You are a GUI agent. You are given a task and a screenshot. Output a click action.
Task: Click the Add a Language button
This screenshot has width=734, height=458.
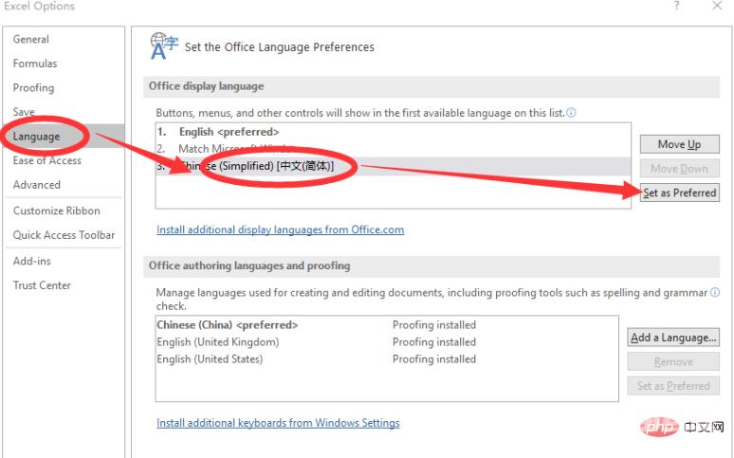673,338
